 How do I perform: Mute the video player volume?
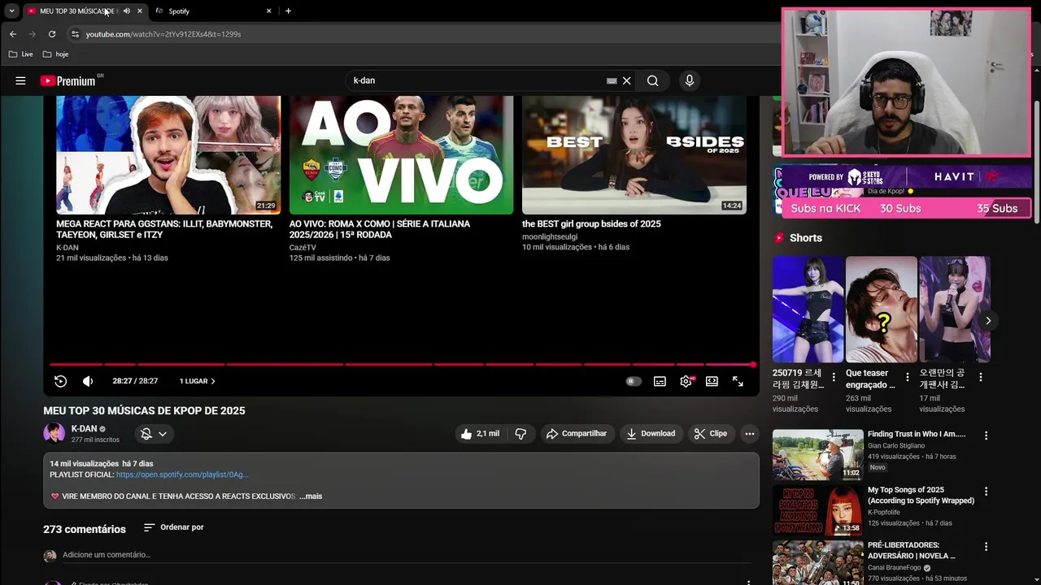88,381
